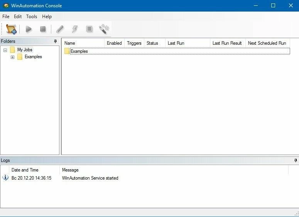Click the Date and Time log header
The height and width of the screenshot is (217, 299).
click(x=34, y=170)
